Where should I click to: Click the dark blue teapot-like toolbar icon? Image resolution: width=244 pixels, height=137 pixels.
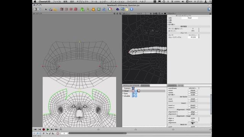click(118, 9)
